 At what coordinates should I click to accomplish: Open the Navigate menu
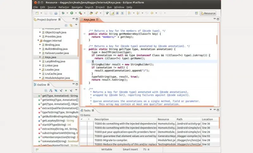point(77,7)
